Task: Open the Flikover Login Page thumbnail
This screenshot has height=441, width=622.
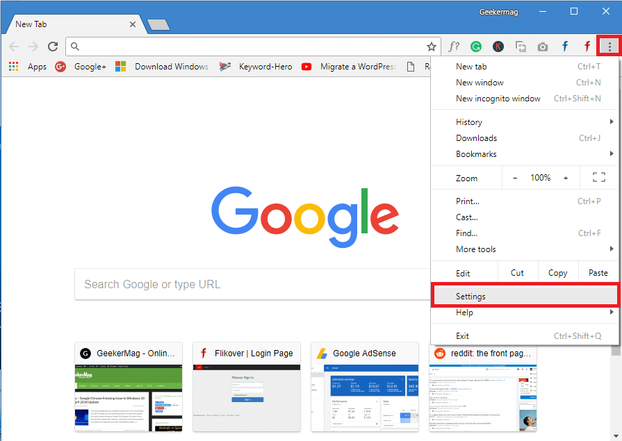Action: [x=247, y=387]
